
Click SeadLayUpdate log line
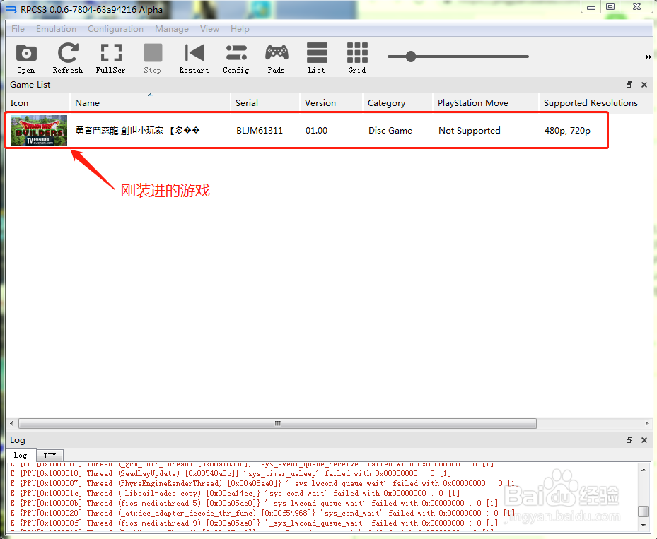231,473
